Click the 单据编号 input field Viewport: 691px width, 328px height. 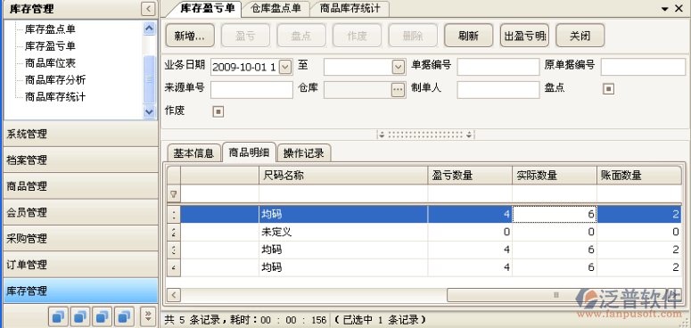pyautogui.click(x=498, y=67)
